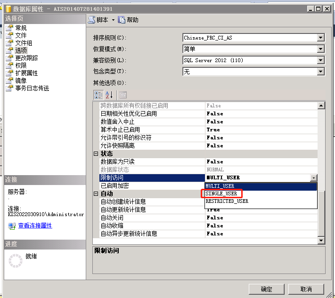Click the 查看连接属性 link
The width and height of the screenshot is (335, 298).
click(x=35, y=226)
